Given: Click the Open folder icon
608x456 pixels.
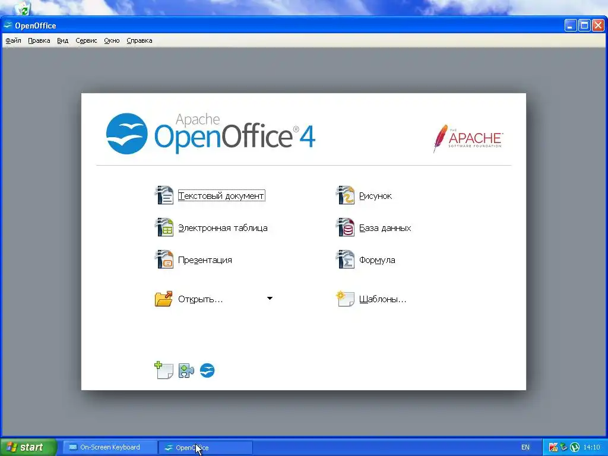Looking at the screenshot, I should click(164, 299).
